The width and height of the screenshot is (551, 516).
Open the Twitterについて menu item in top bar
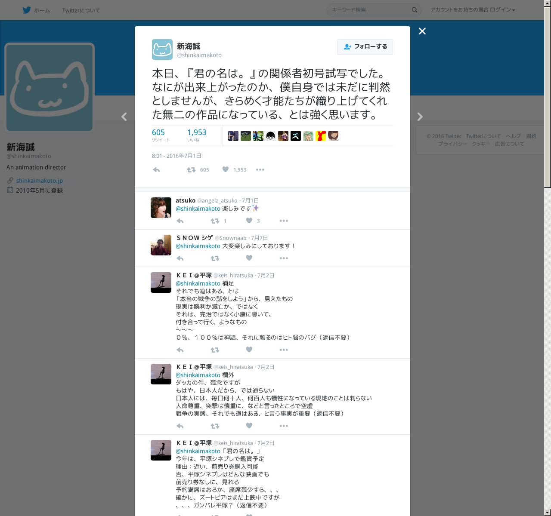(81, 10)
